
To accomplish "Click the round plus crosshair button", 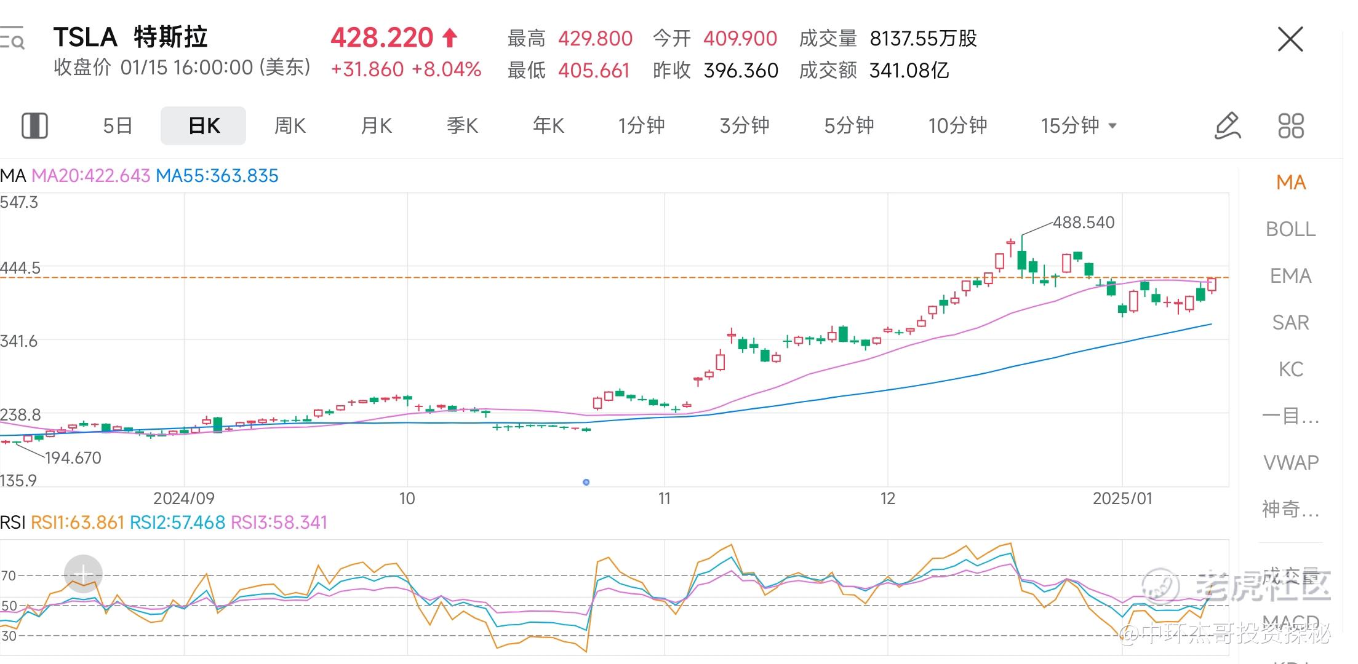I will point(83,574).
